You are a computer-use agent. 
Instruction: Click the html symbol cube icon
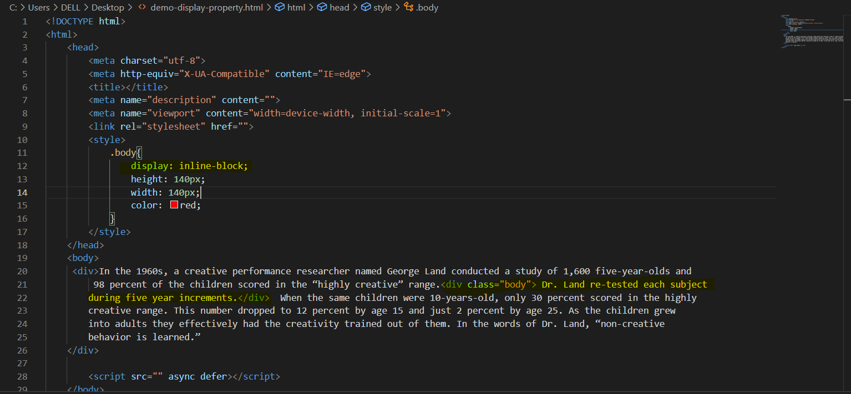280,8
